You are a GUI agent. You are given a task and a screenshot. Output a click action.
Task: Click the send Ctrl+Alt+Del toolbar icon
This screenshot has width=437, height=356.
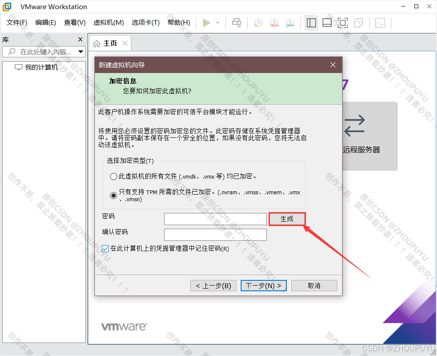[237, 23]
